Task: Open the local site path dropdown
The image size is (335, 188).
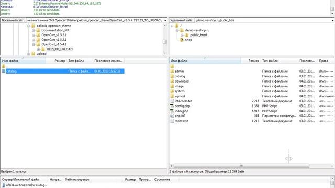Action: pyautogui.click(x=165, y=20)
